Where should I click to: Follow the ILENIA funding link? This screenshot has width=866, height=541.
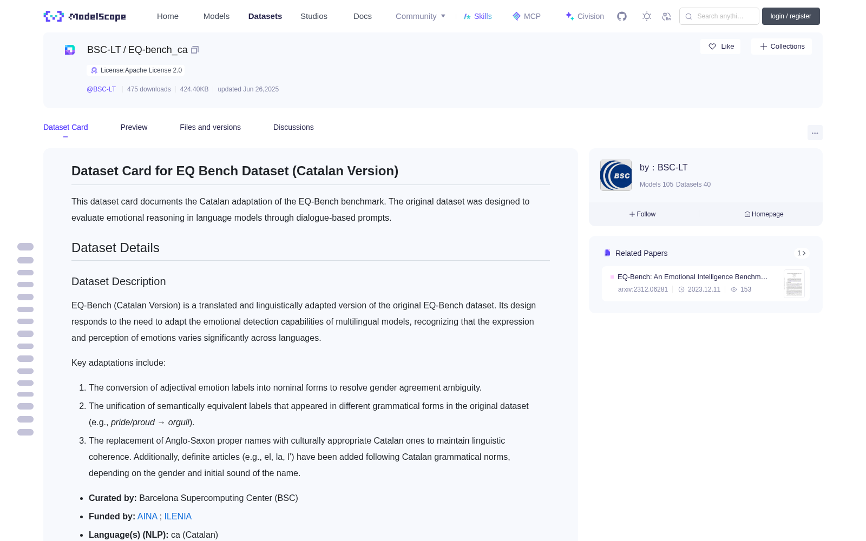pyautogui.click(x=178, y=517)
